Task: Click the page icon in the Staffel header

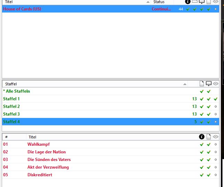Action: [202, 84]
